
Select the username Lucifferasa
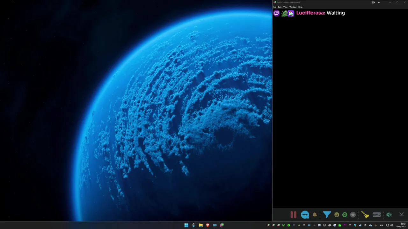[311, 13]
